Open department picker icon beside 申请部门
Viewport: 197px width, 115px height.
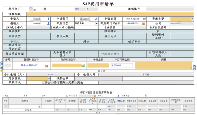coord(96,19)
